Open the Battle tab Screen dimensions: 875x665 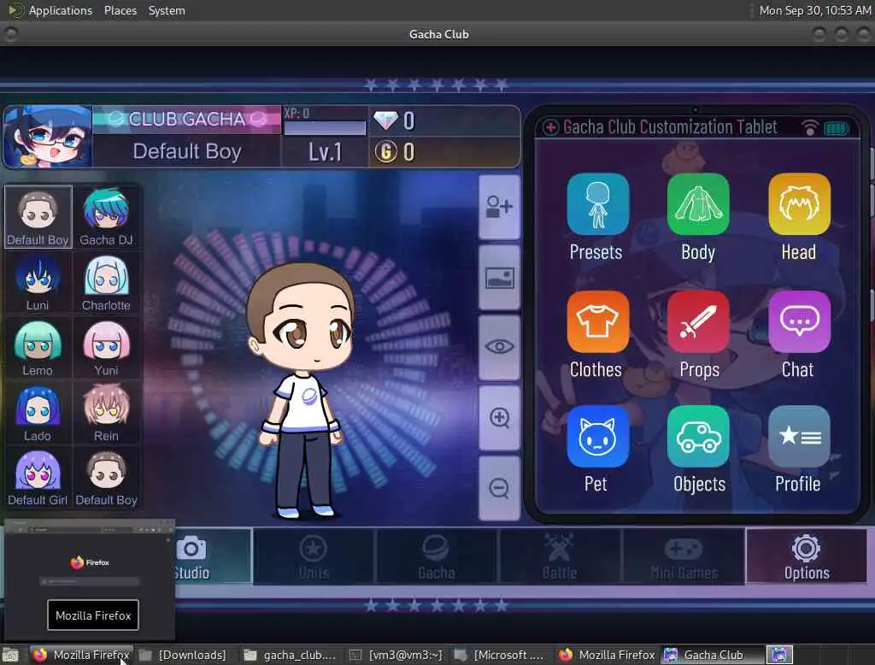tap(560, 556)
